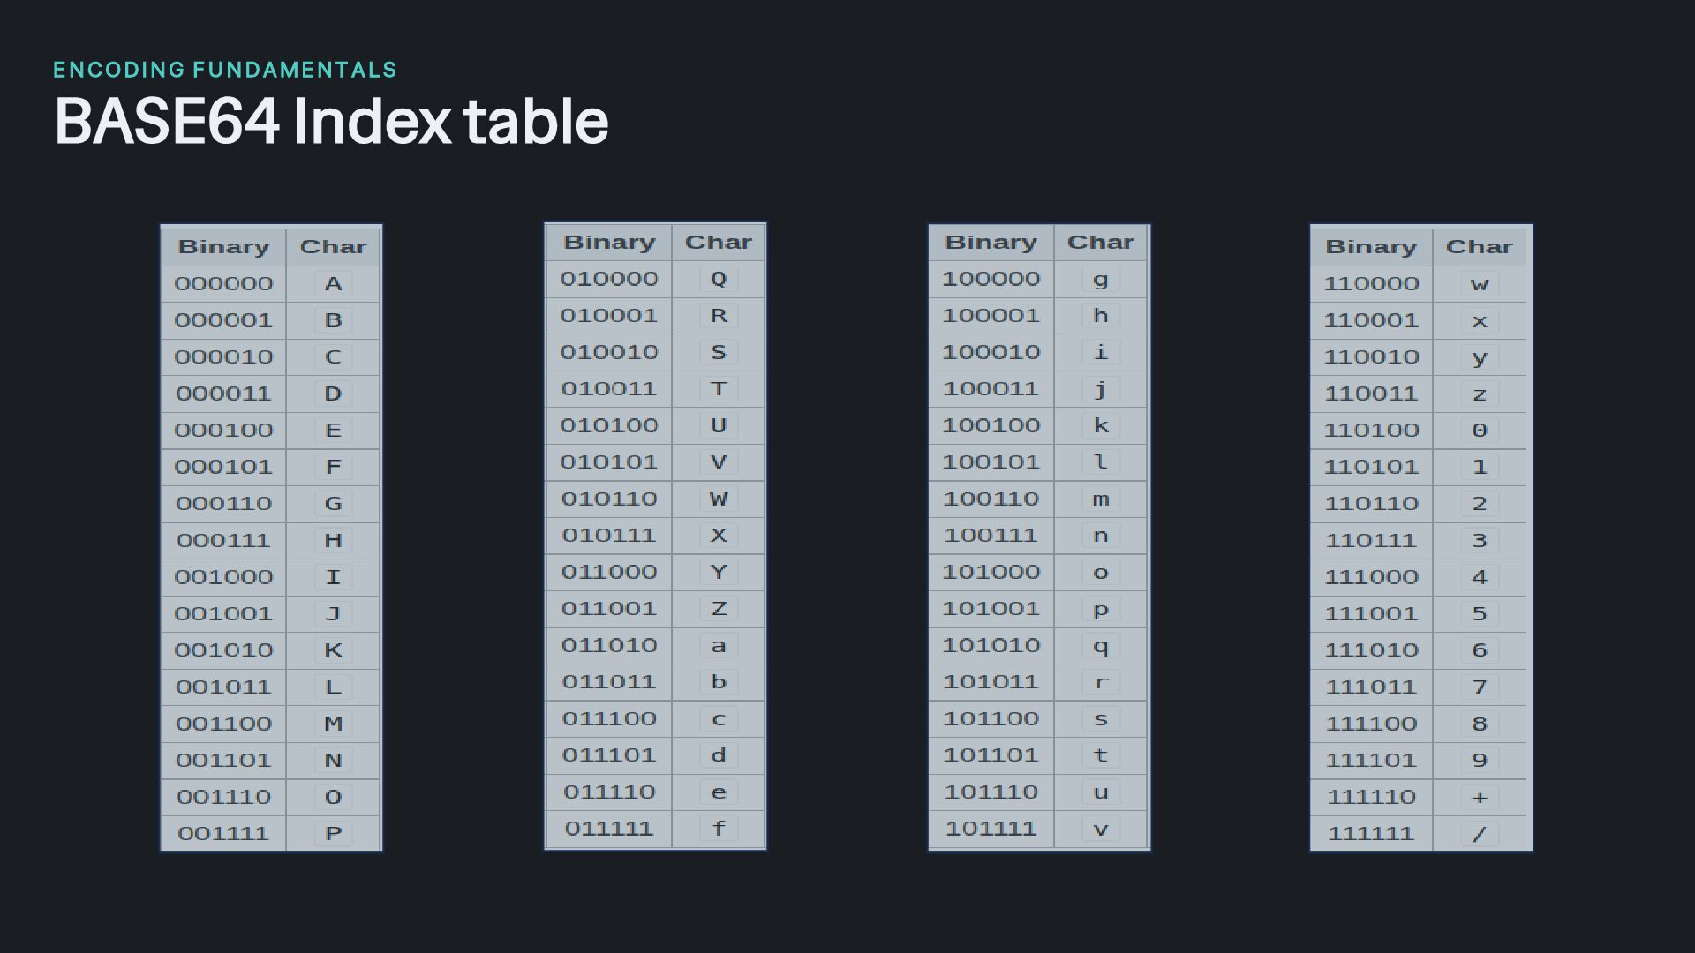Select the binary cell 010000

[x=609, y=279]
